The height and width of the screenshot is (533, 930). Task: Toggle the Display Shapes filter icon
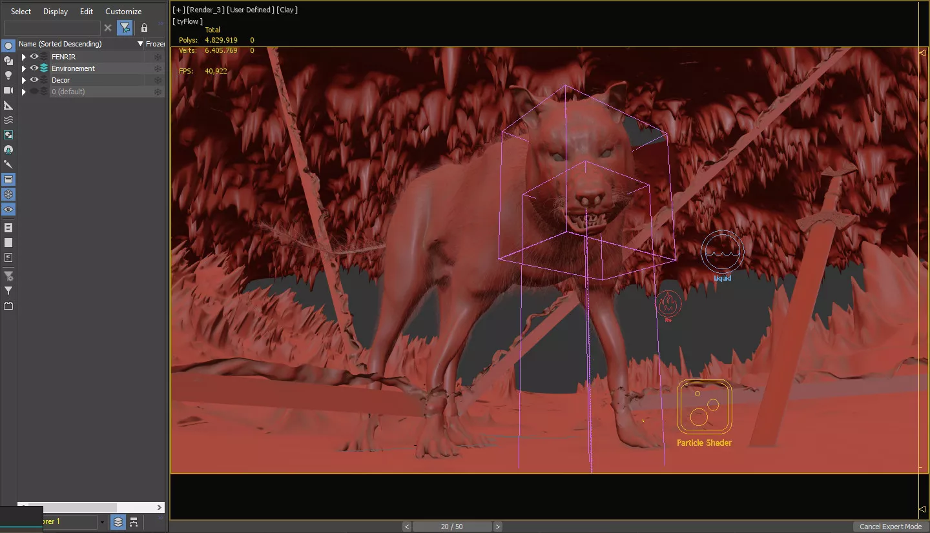(x=8, y=61)
